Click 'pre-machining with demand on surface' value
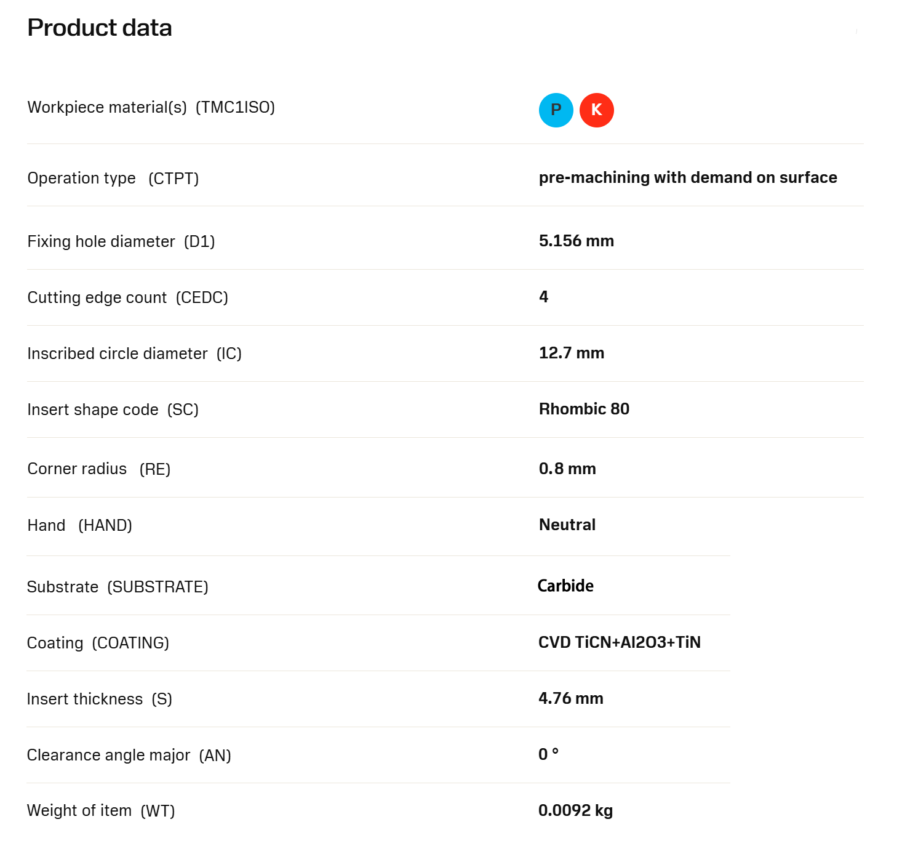The image size is (902, 851). tap(687, 178)
